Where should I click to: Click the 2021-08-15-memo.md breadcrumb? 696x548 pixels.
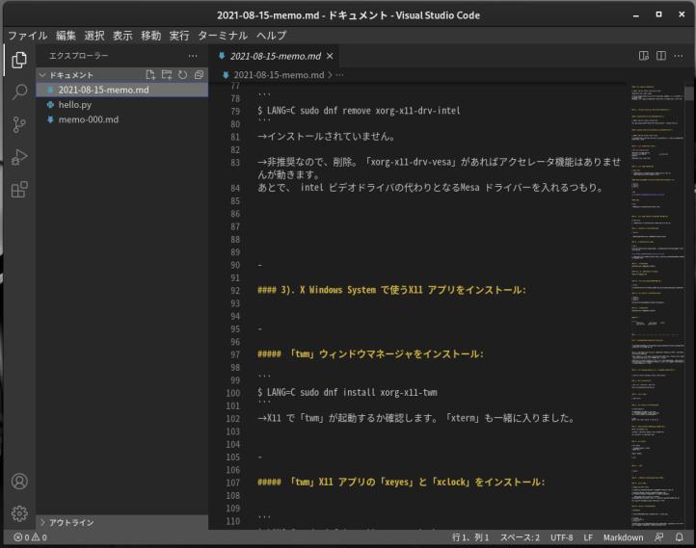coord(279,75)
